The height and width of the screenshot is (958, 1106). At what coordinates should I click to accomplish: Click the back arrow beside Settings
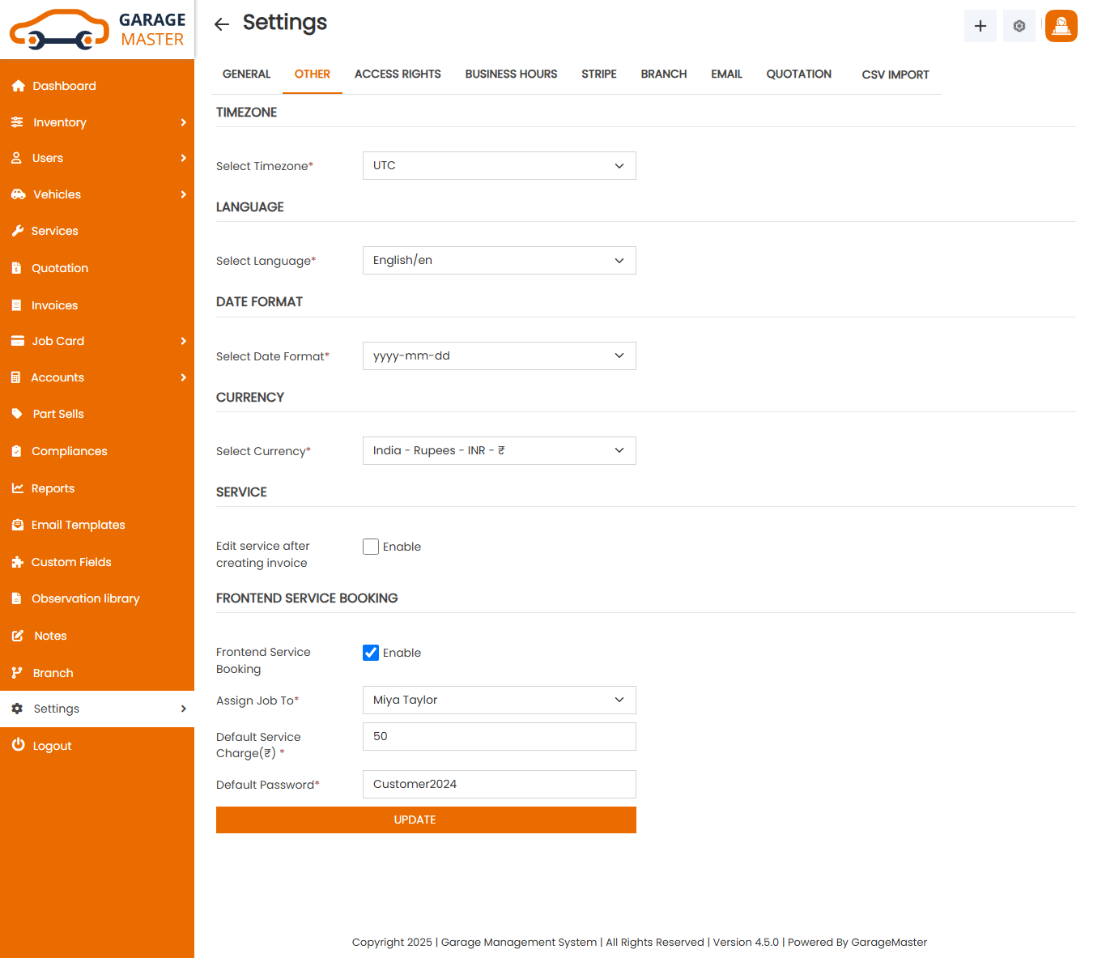(222, 24)
